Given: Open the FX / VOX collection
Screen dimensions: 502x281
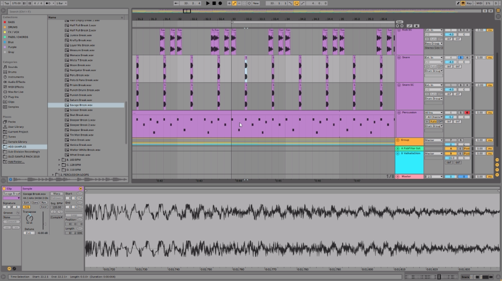Looking at the screenshot, I should click(x=13, y=32).
